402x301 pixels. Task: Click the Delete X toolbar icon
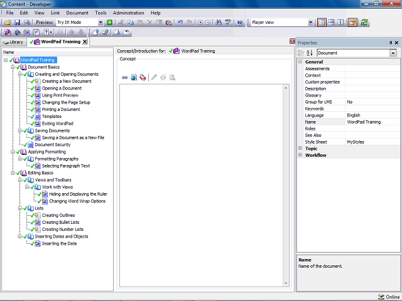(149, 23)
